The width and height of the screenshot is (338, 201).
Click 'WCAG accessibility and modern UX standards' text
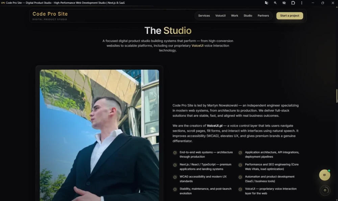point(203,179)
